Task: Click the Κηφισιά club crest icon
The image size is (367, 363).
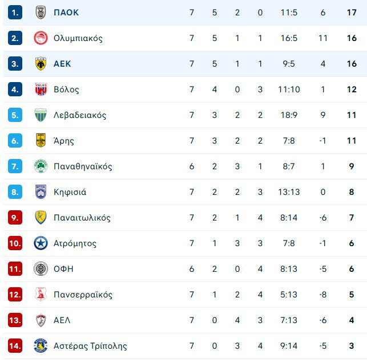Action: click(40, 192)
